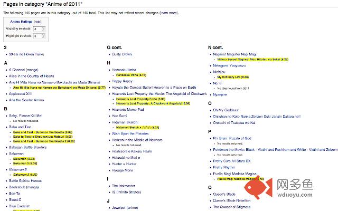Open Appleseed XIII page

[20, 94]
